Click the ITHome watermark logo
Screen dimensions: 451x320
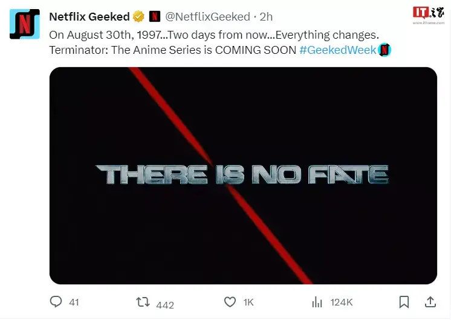[428, 15]
